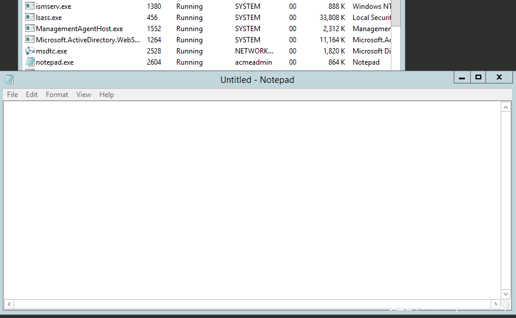
Task: Click the ismserv.exe process icon
Action: pyautogui.click(x=30, y=6)
